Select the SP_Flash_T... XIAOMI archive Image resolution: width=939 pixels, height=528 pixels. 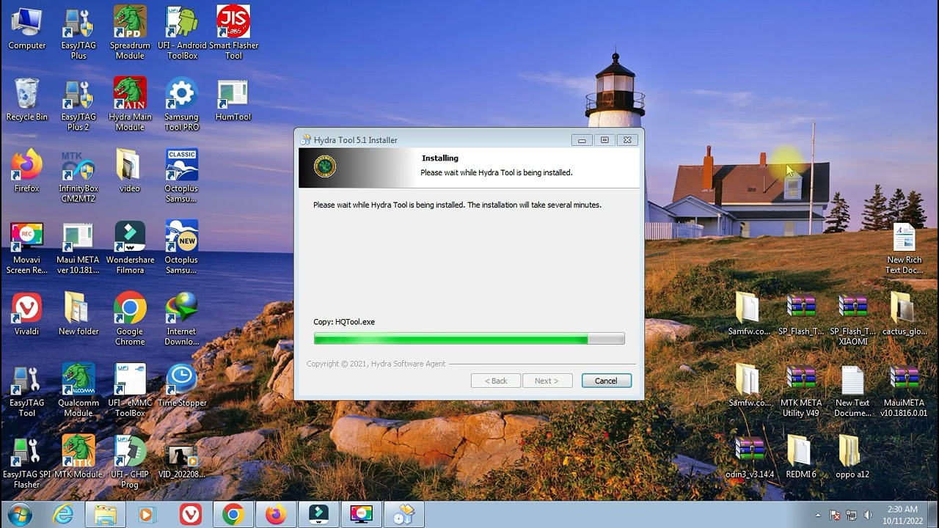point(853,320)
